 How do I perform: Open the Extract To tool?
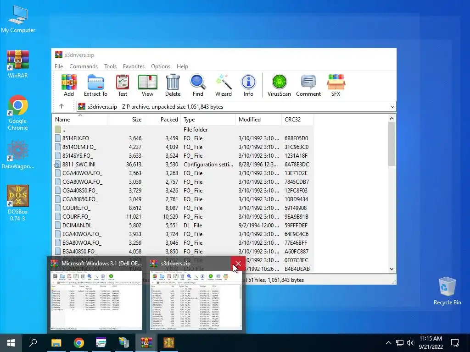tap(95, 85)
